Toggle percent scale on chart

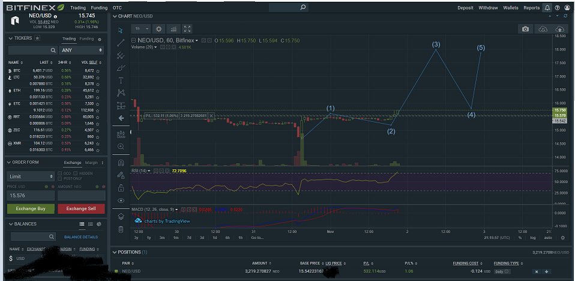click(x=520, y=238)
